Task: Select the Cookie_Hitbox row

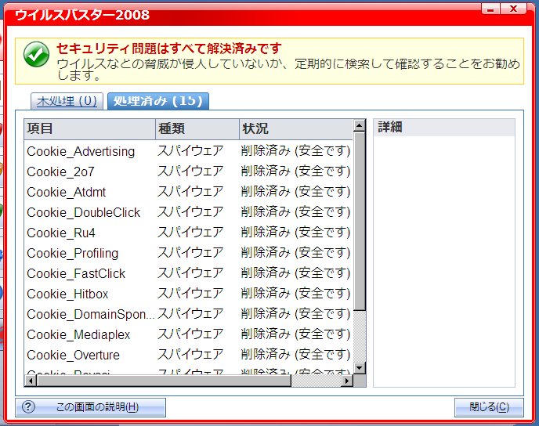Action: pos(188,294)
